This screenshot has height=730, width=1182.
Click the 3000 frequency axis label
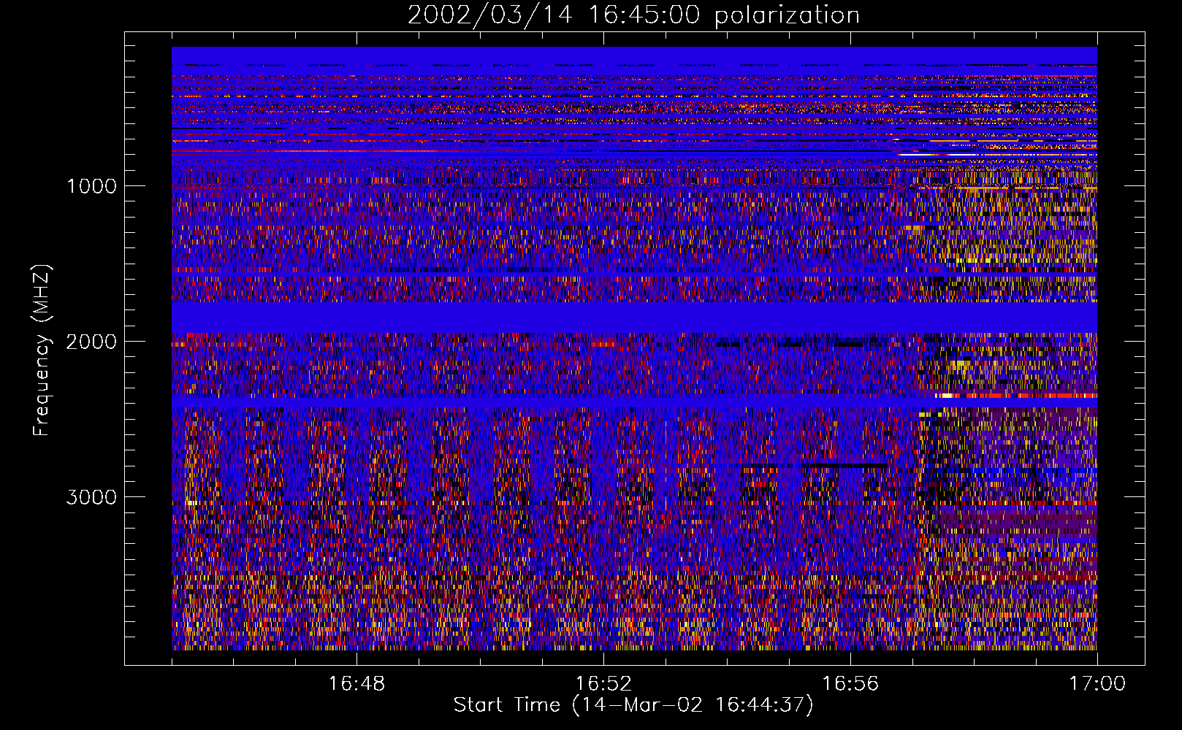(91, 497)
